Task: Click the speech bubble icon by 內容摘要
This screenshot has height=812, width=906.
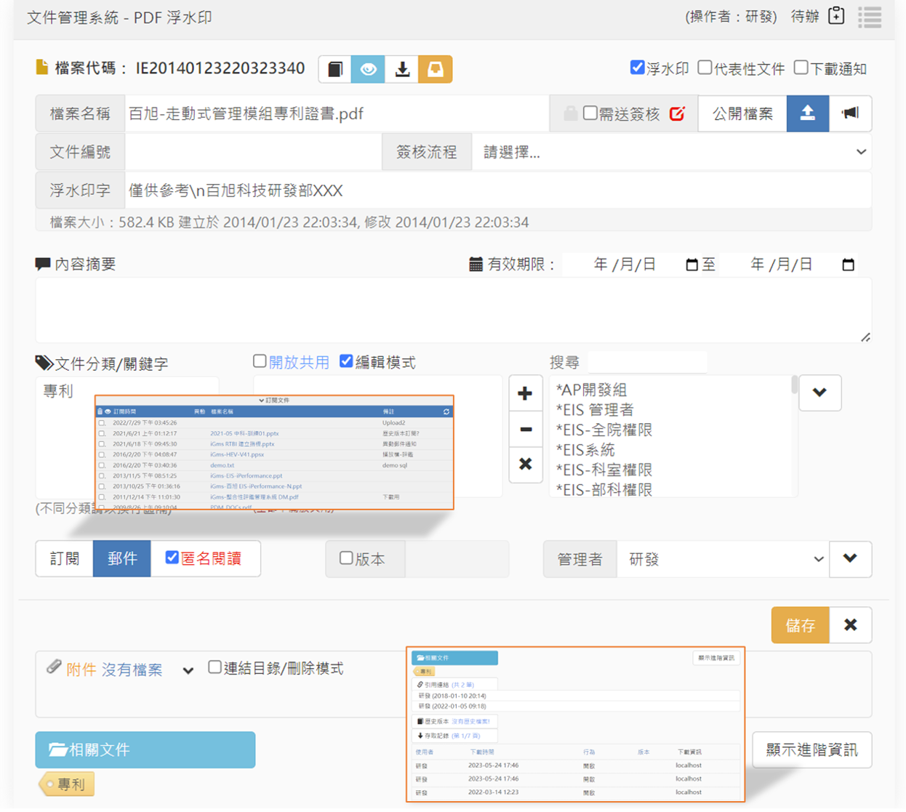Action: coord(43,263)
